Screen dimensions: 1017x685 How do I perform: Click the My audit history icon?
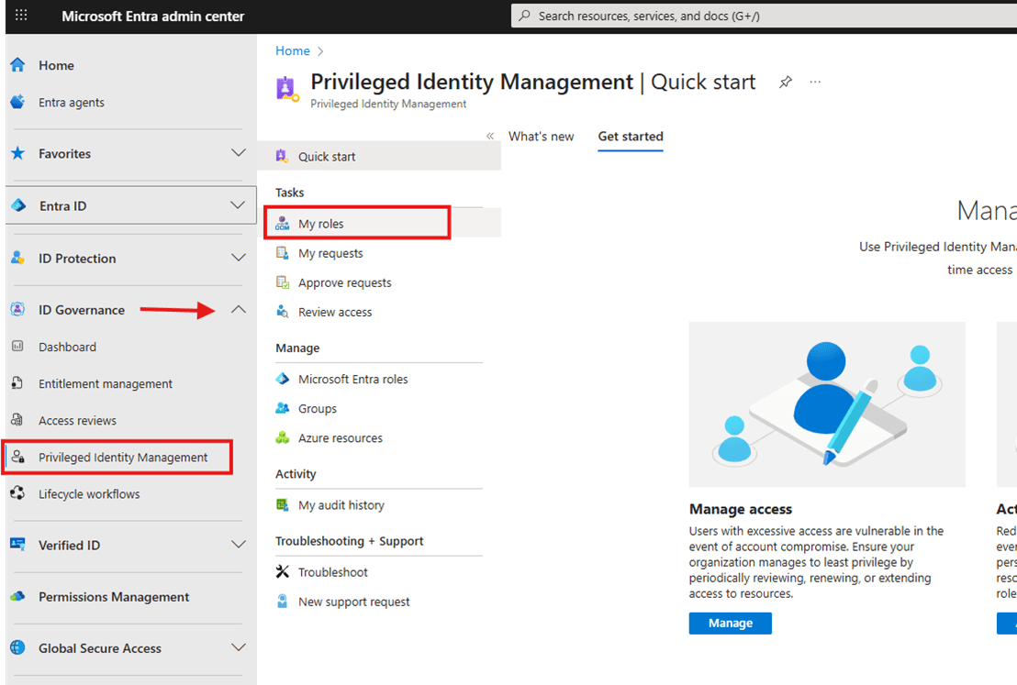[282, 504]
